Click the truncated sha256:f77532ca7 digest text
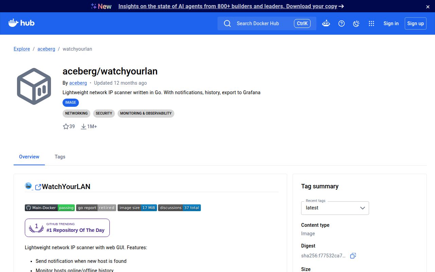435x272 pixels. (323, 256)
